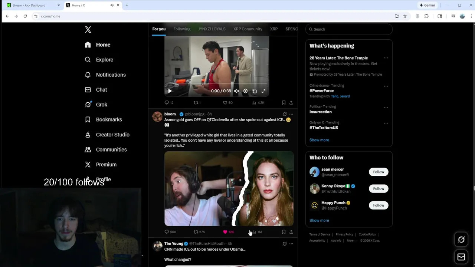Share the video post
The image size is (475, 267).
(x=291, y=103)
